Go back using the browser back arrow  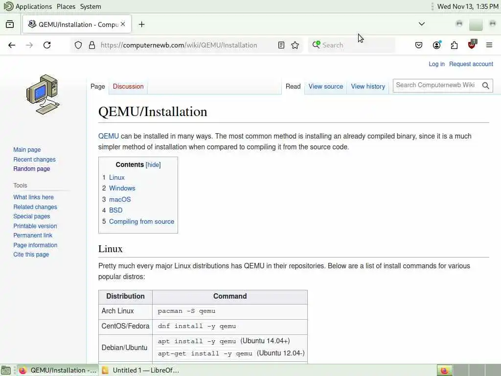click(12, 45)
